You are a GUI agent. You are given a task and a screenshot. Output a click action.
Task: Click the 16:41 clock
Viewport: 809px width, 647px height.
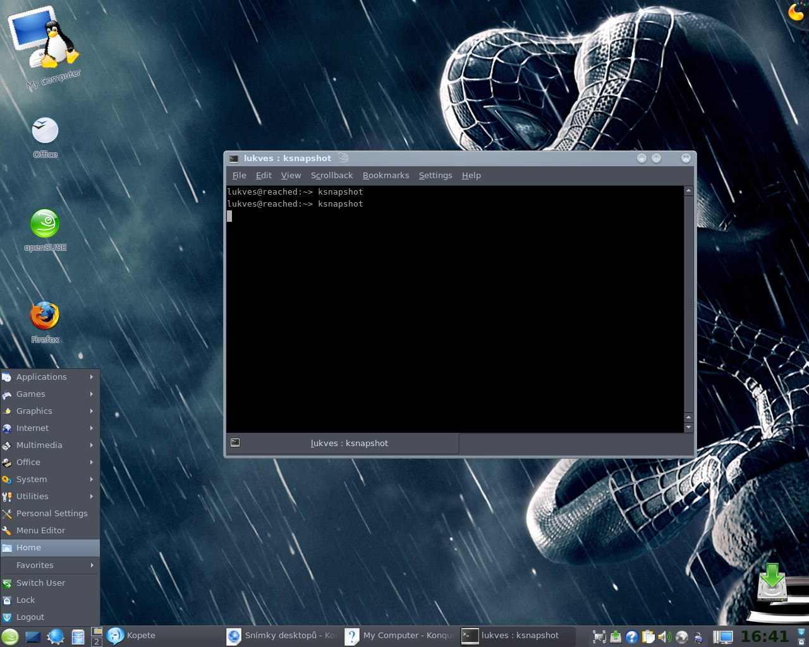765,636
